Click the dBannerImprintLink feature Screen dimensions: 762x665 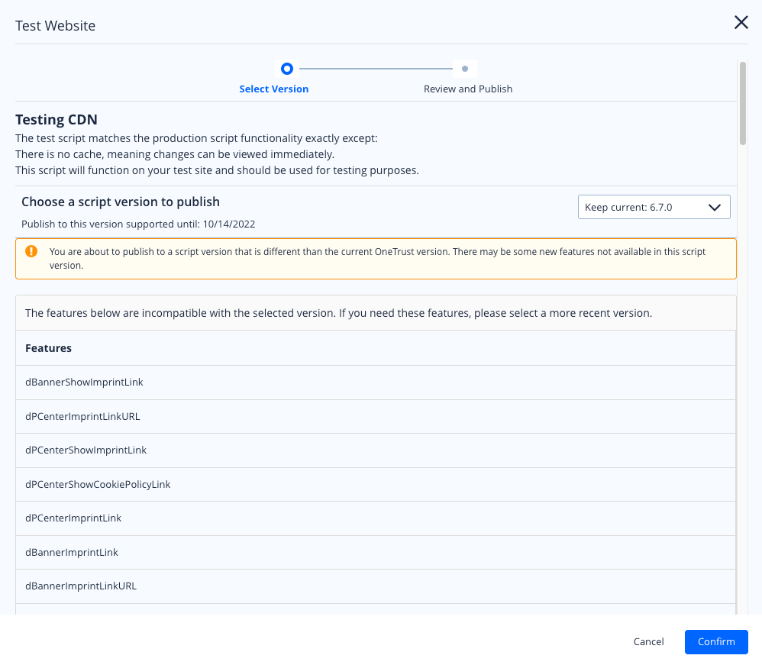(72, 552)
